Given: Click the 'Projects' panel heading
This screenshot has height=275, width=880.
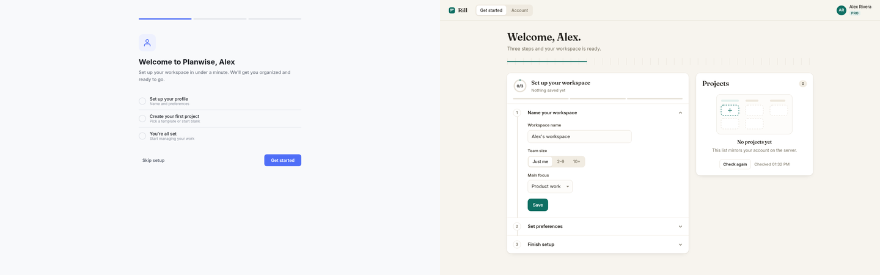Looking at the screenshot, I should [x=716, y=84].
